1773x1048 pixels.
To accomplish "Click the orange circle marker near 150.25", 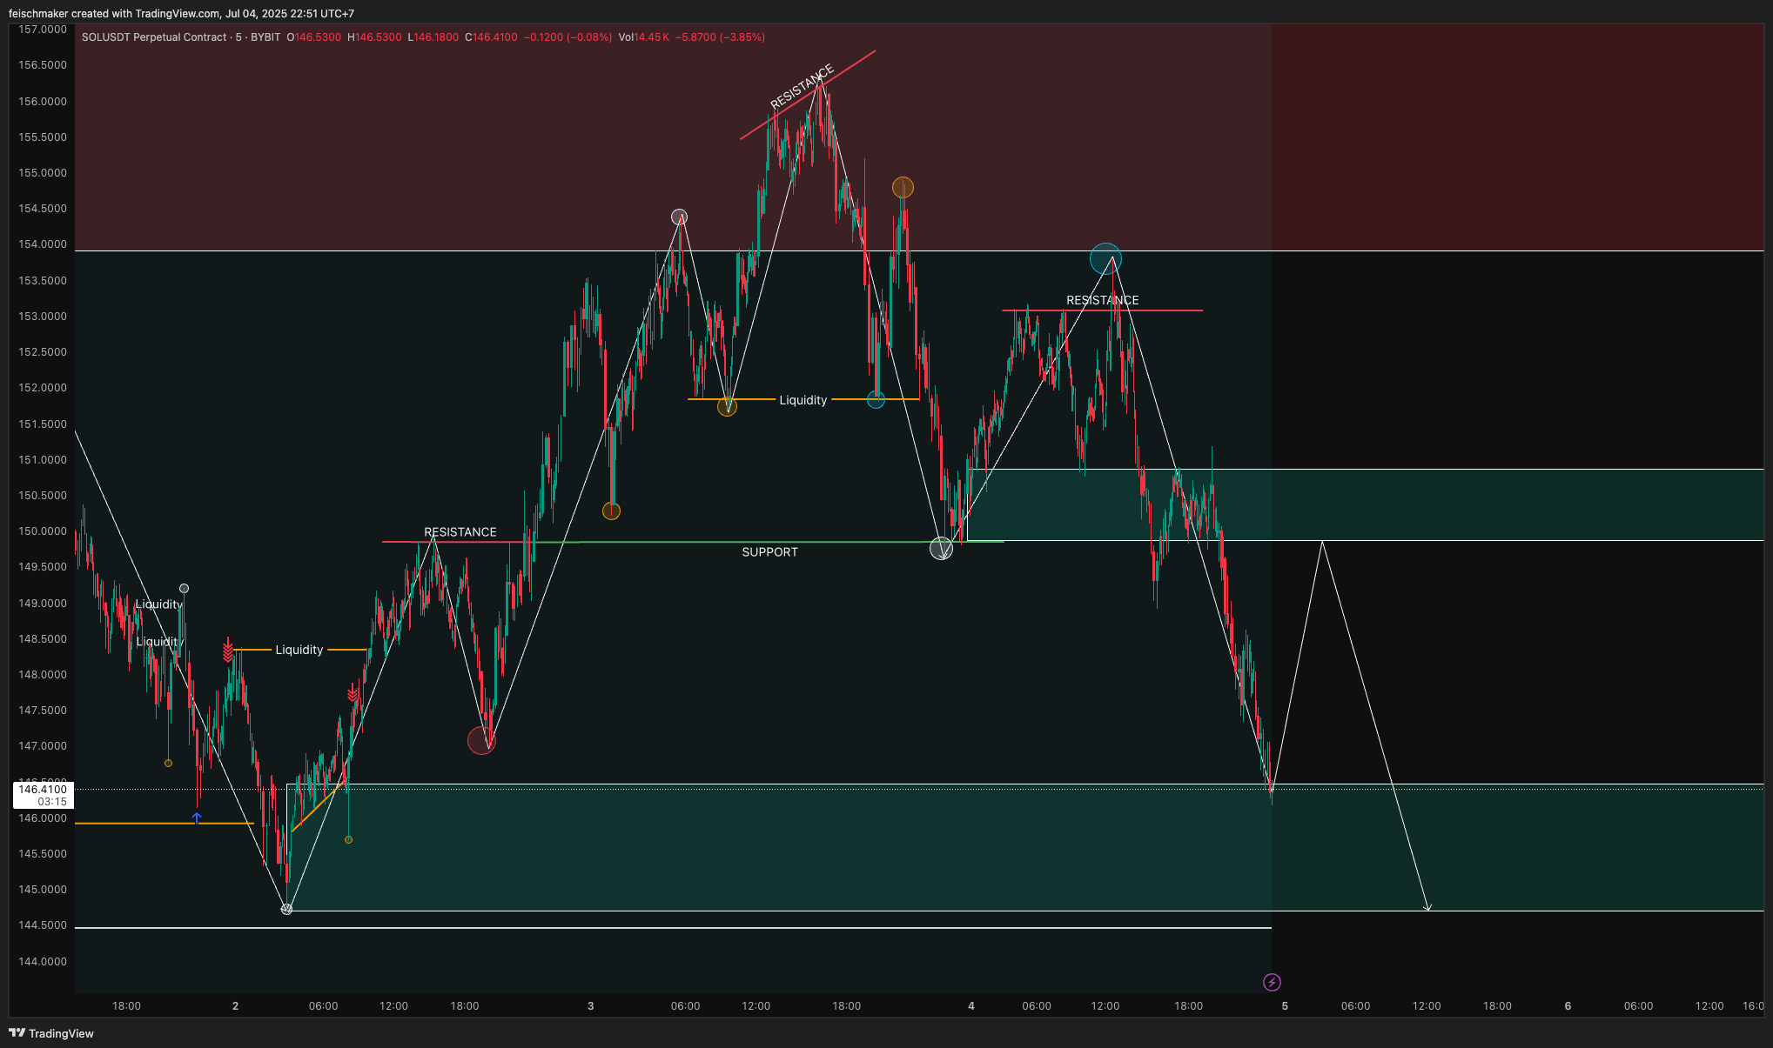I will (x=611, y=511).
